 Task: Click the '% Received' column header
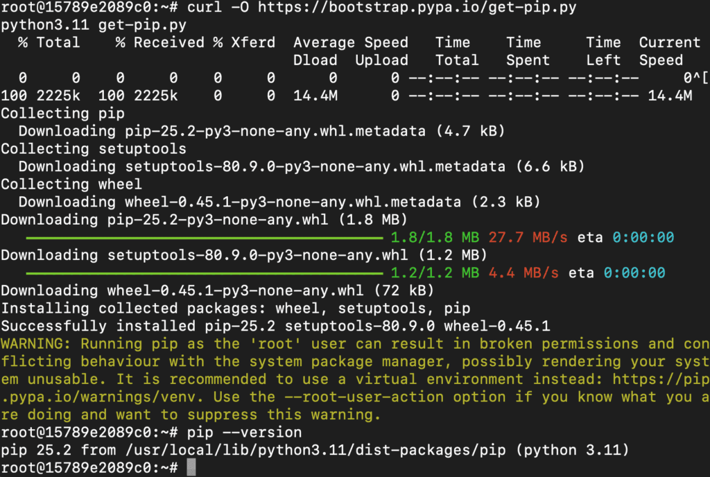(160, 42)
